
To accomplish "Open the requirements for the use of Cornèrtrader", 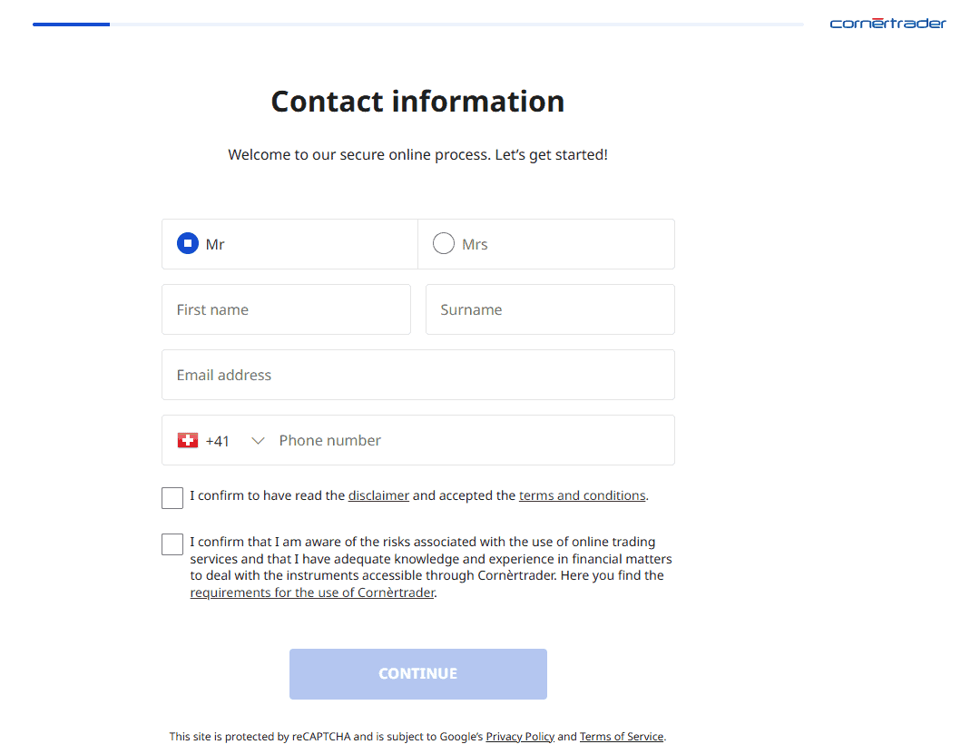I will [312, 592].
